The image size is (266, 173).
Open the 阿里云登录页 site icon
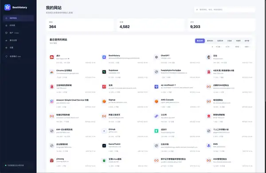pyautogui.click(x=104, y=116)
